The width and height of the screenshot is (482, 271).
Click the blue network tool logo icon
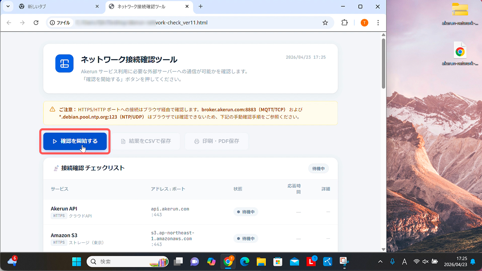[64, 63]
